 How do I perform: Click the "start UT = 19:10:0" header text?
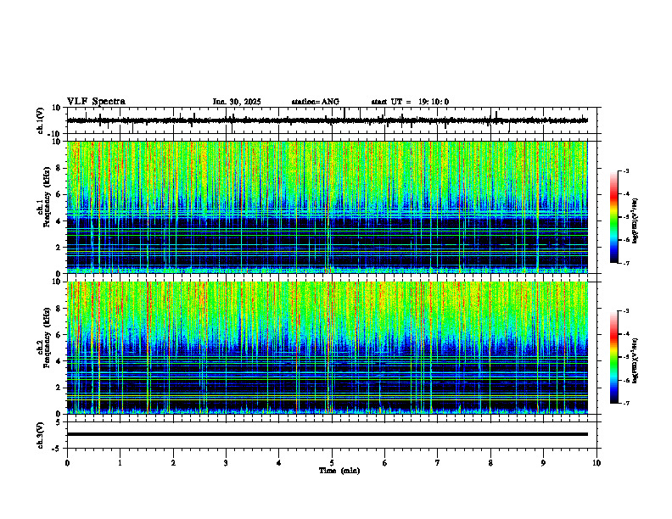pyautogui.click(x=410, y=102)
